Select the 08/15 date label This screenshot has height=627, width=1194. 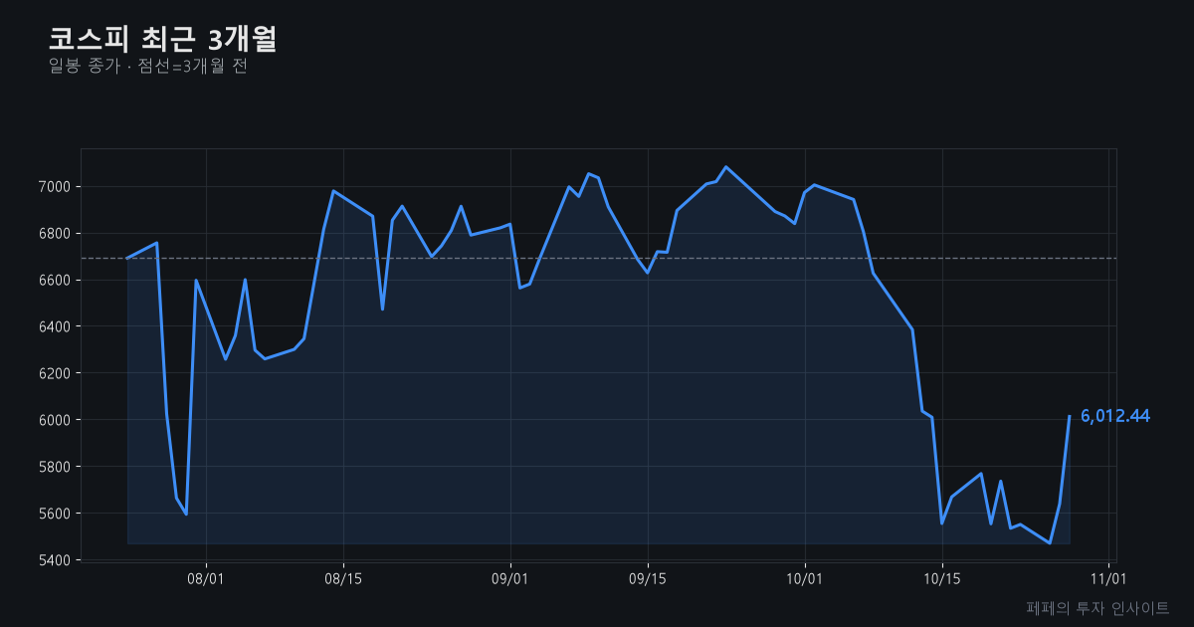tap(343, 578)
